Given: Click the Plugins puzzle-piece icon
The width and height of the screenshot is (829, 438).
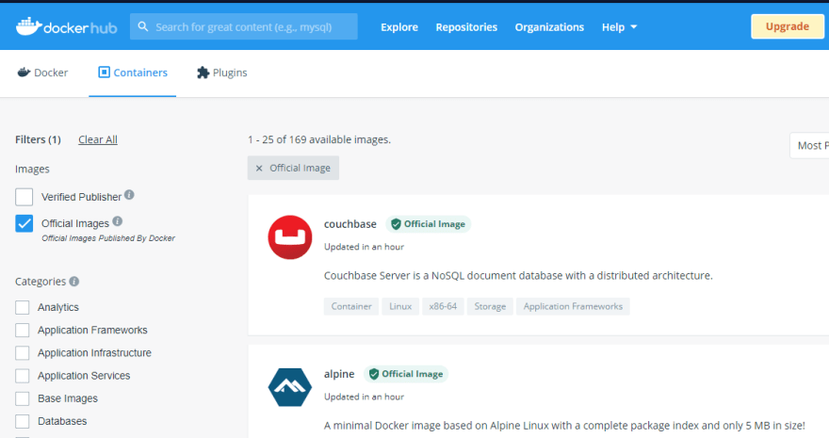Looking at the screenshot, I should coord(203,73).
